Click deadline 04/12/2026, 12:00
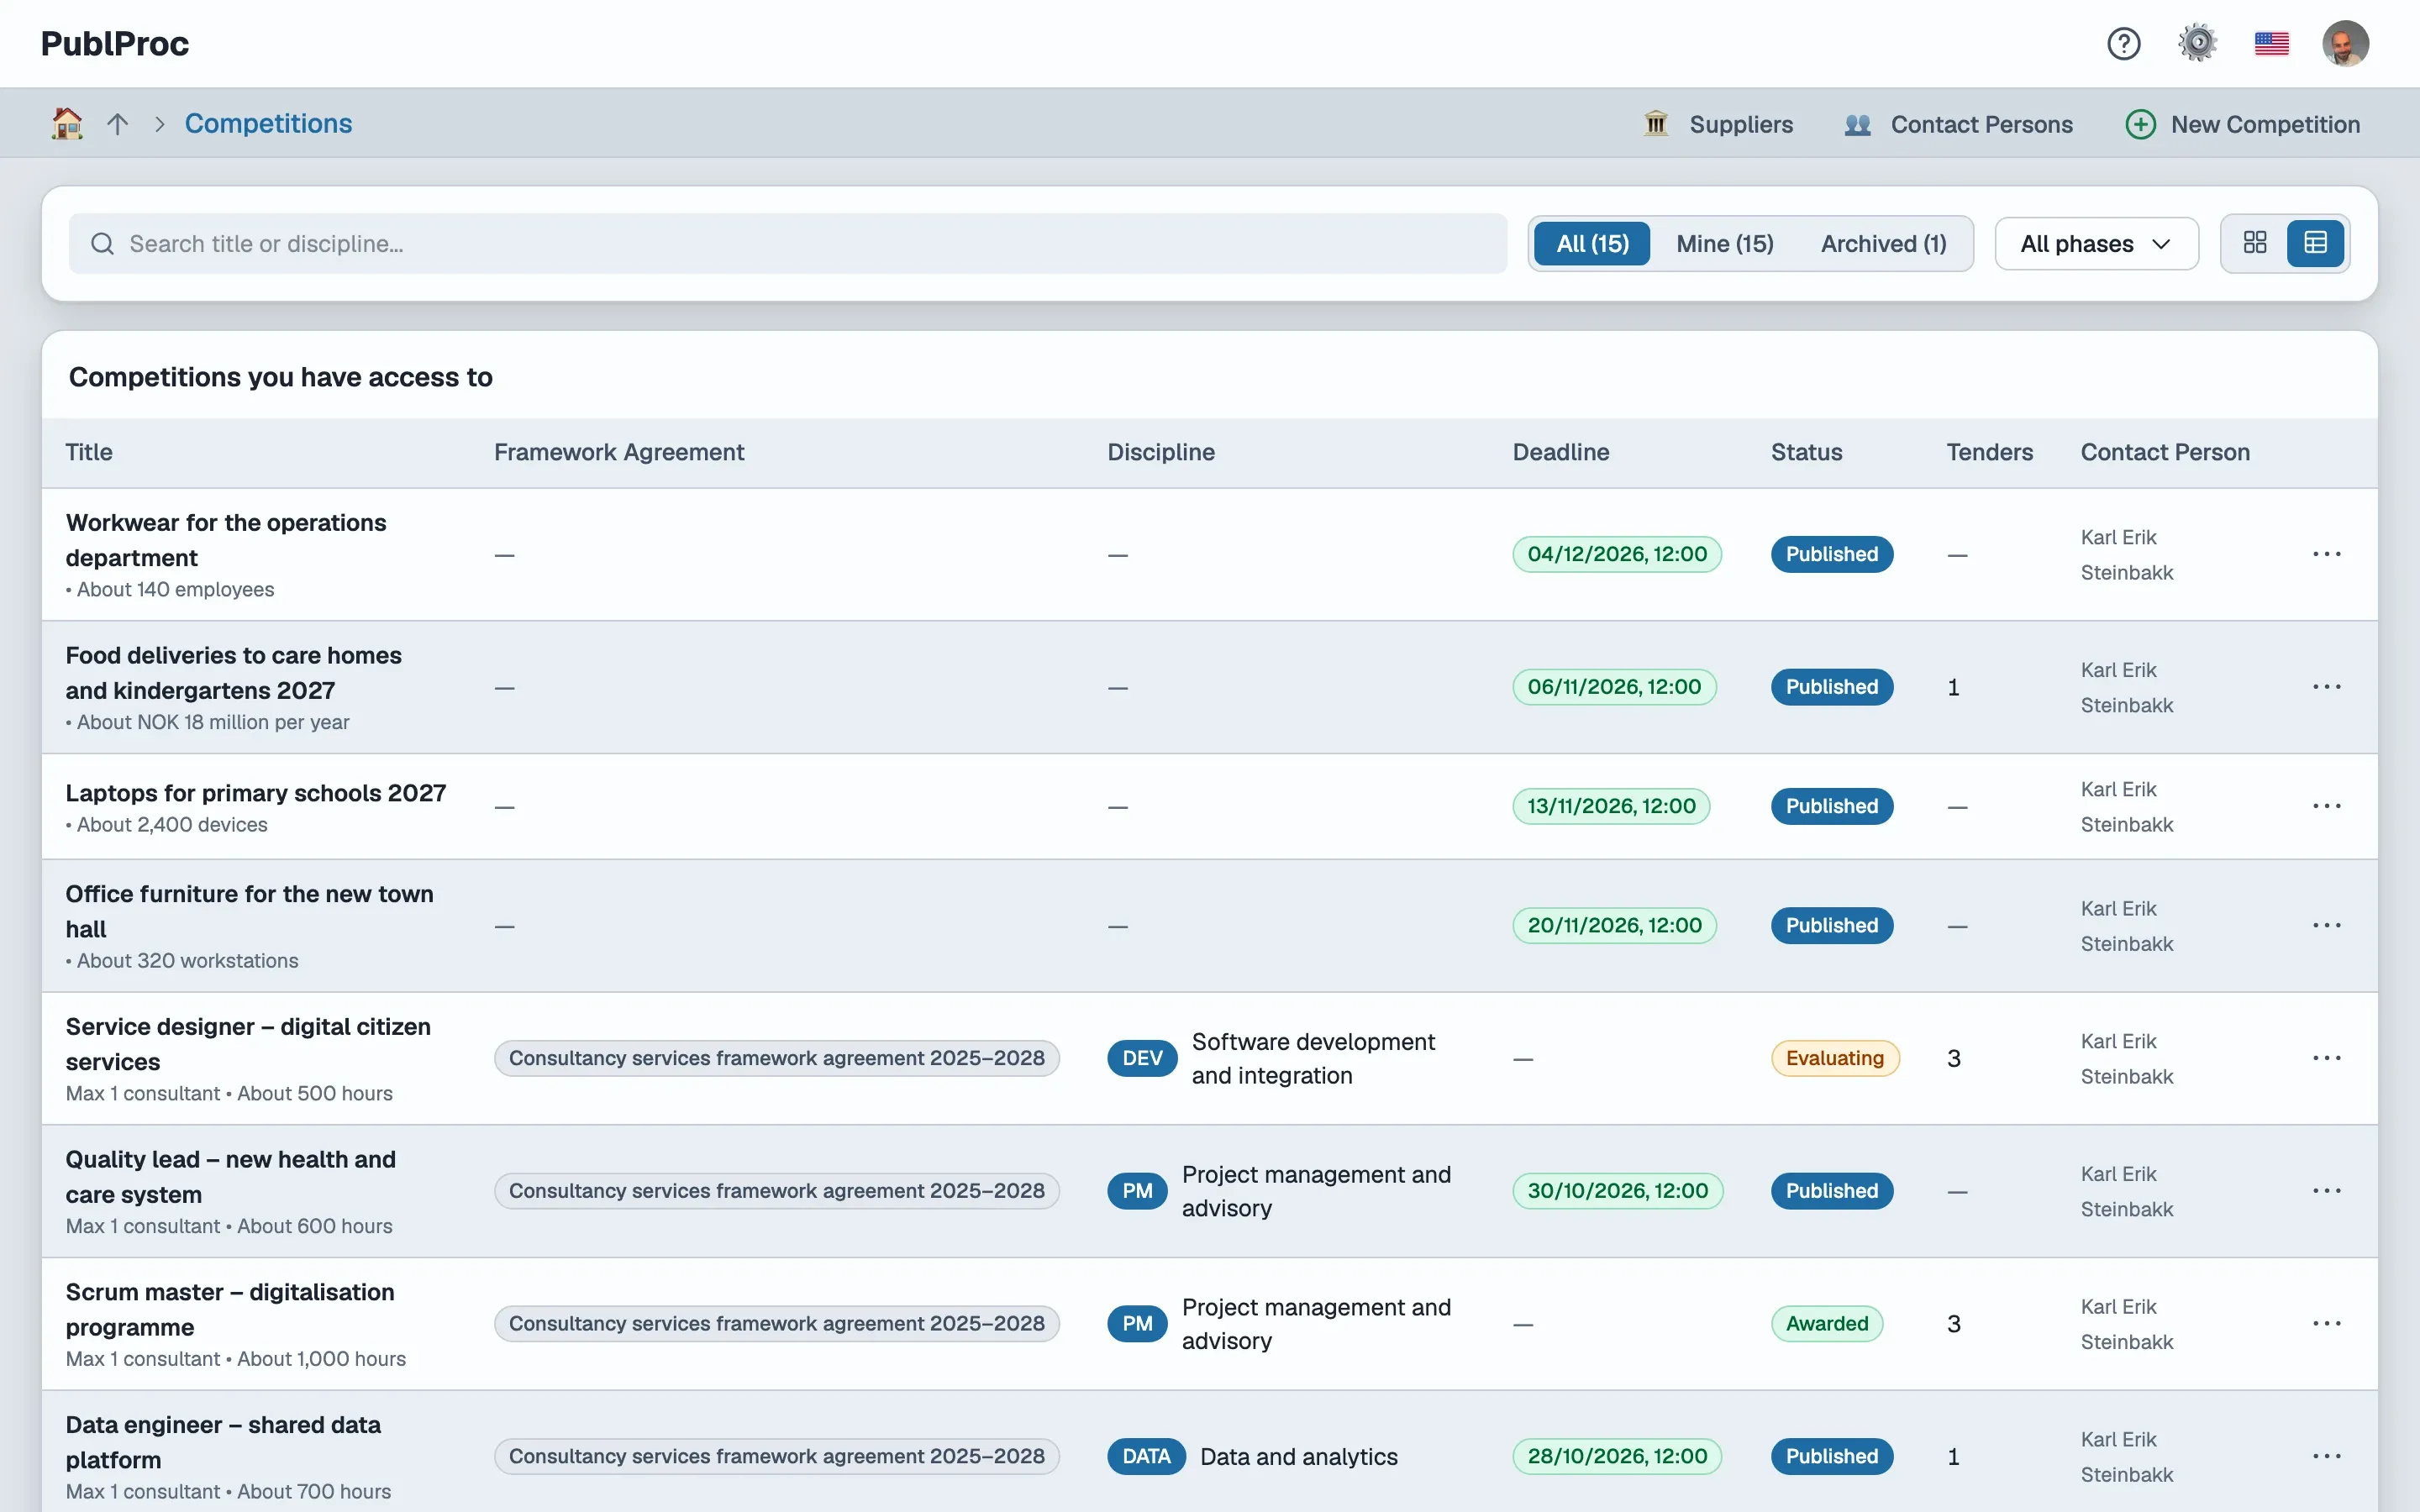Image resolution: width=2420 pixels, height=1512 pixels. coord(1616,554)
